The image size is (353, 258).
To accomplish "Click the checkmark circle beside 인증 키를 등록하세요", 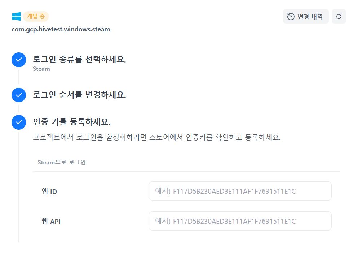I will [19, 122].
